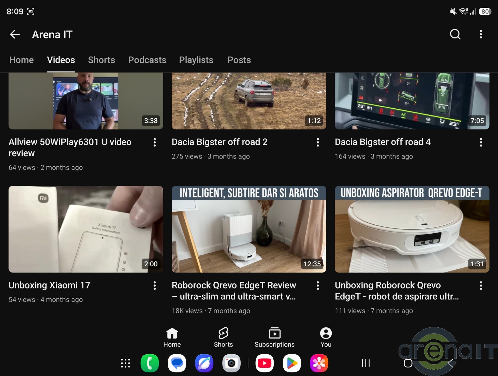Switch to the channel Shorts tab
498x376 pixels.
[101, 60]
